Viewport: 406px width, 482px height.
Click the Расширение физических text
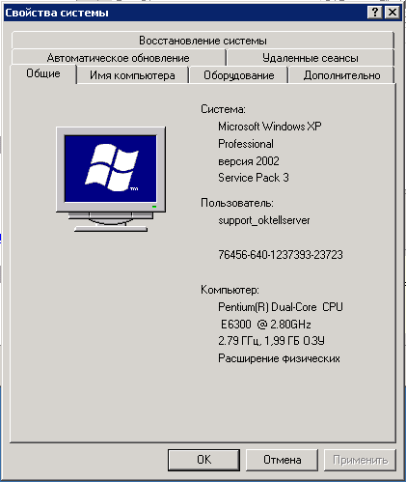tap(279, 358)
